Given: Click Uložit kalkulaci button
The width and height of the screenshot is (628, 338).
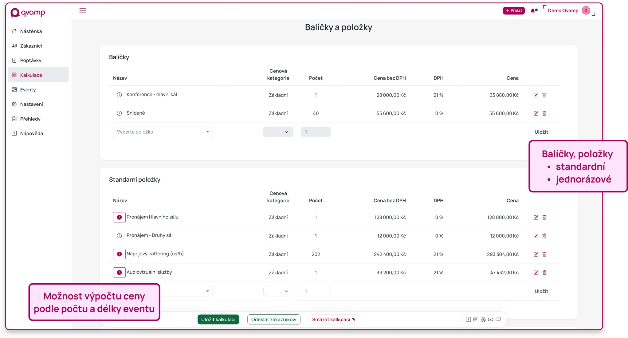Looking at the screenshot, I should click(x=218, y=320).
